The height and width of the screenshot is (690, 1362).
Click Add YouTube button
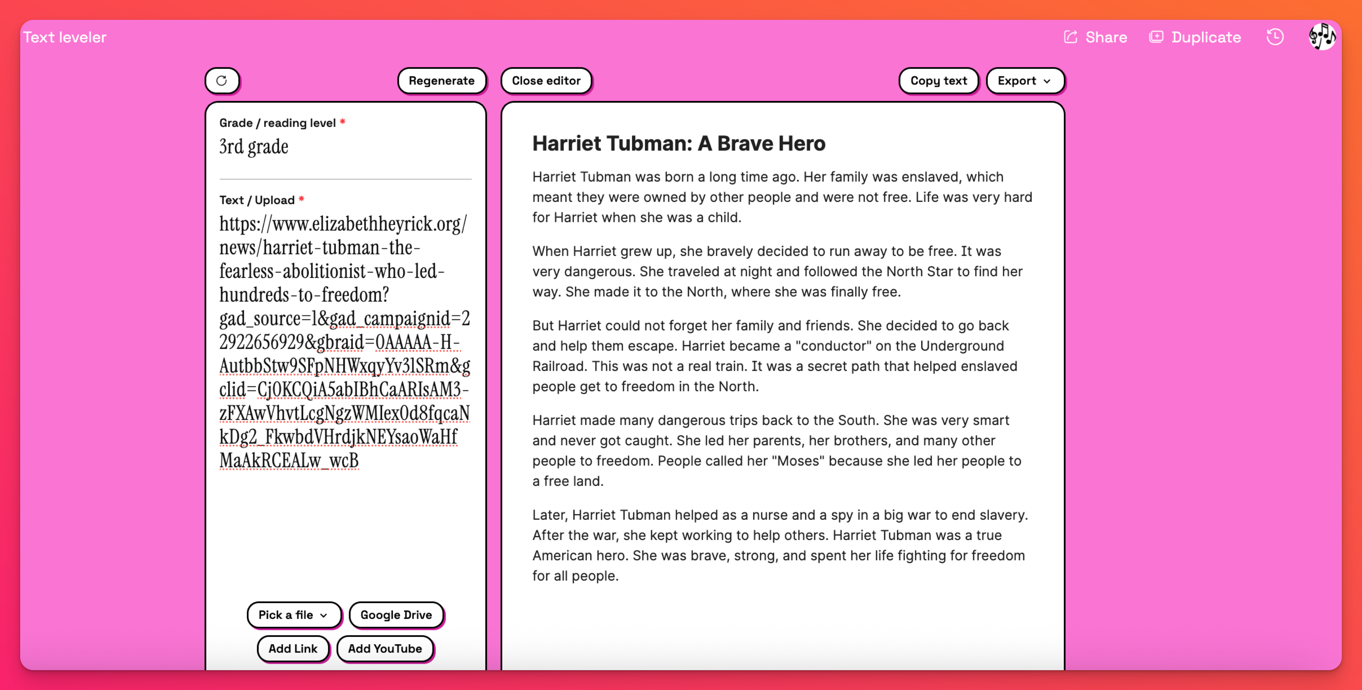(x=384, y=648)
